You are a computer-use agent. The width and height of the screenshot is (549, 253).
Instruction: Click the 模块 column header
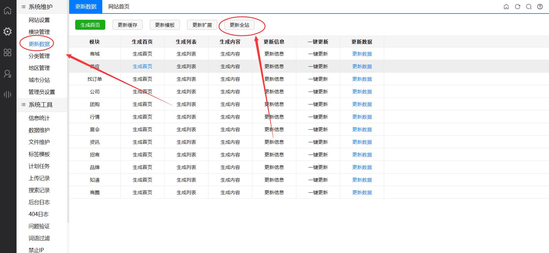click(x=94, y=42)
